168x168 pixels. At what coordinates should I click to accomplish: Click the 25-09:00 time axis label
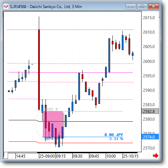tap(47, 156)
